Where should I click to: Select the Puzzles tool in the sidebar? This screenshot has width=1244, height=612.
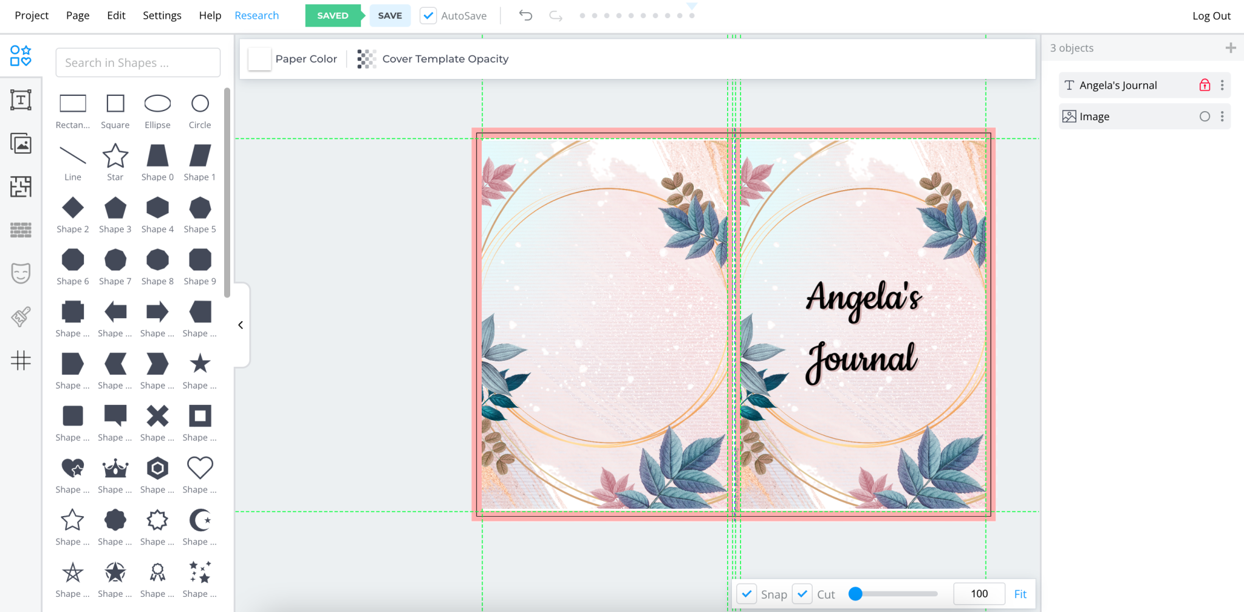click(x=21, y=187)
